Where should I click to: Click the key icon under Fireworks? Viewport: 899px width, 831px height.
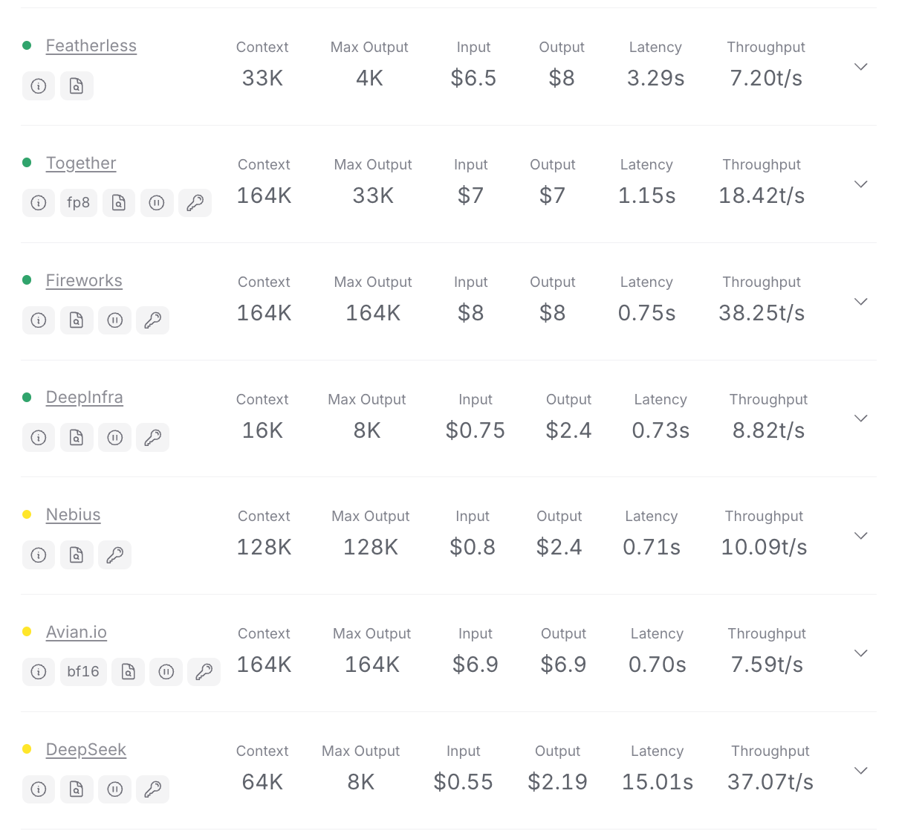pyautogui.click(x=152, y=320)
